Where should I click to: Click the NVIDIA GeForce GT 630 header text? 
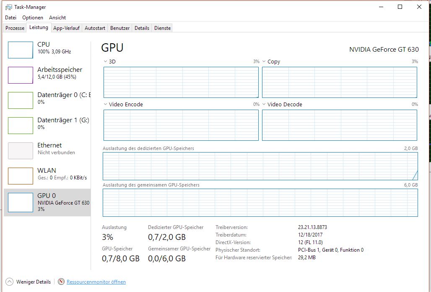coord(384,50)
